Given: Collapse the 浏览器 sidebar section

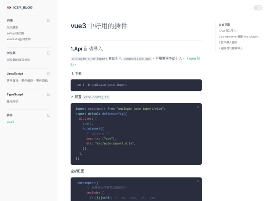Looking at the screenshot, I should click(x=49, y=53).
